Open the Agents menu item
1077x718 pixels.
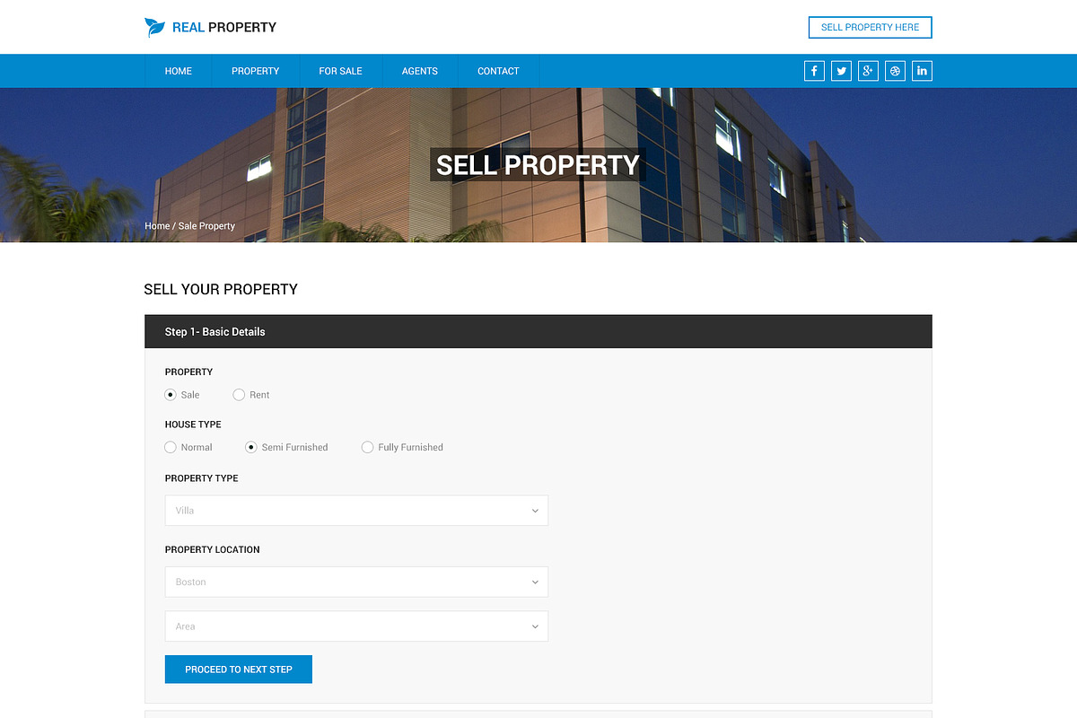pyautogui.click(x=420, y=71)
